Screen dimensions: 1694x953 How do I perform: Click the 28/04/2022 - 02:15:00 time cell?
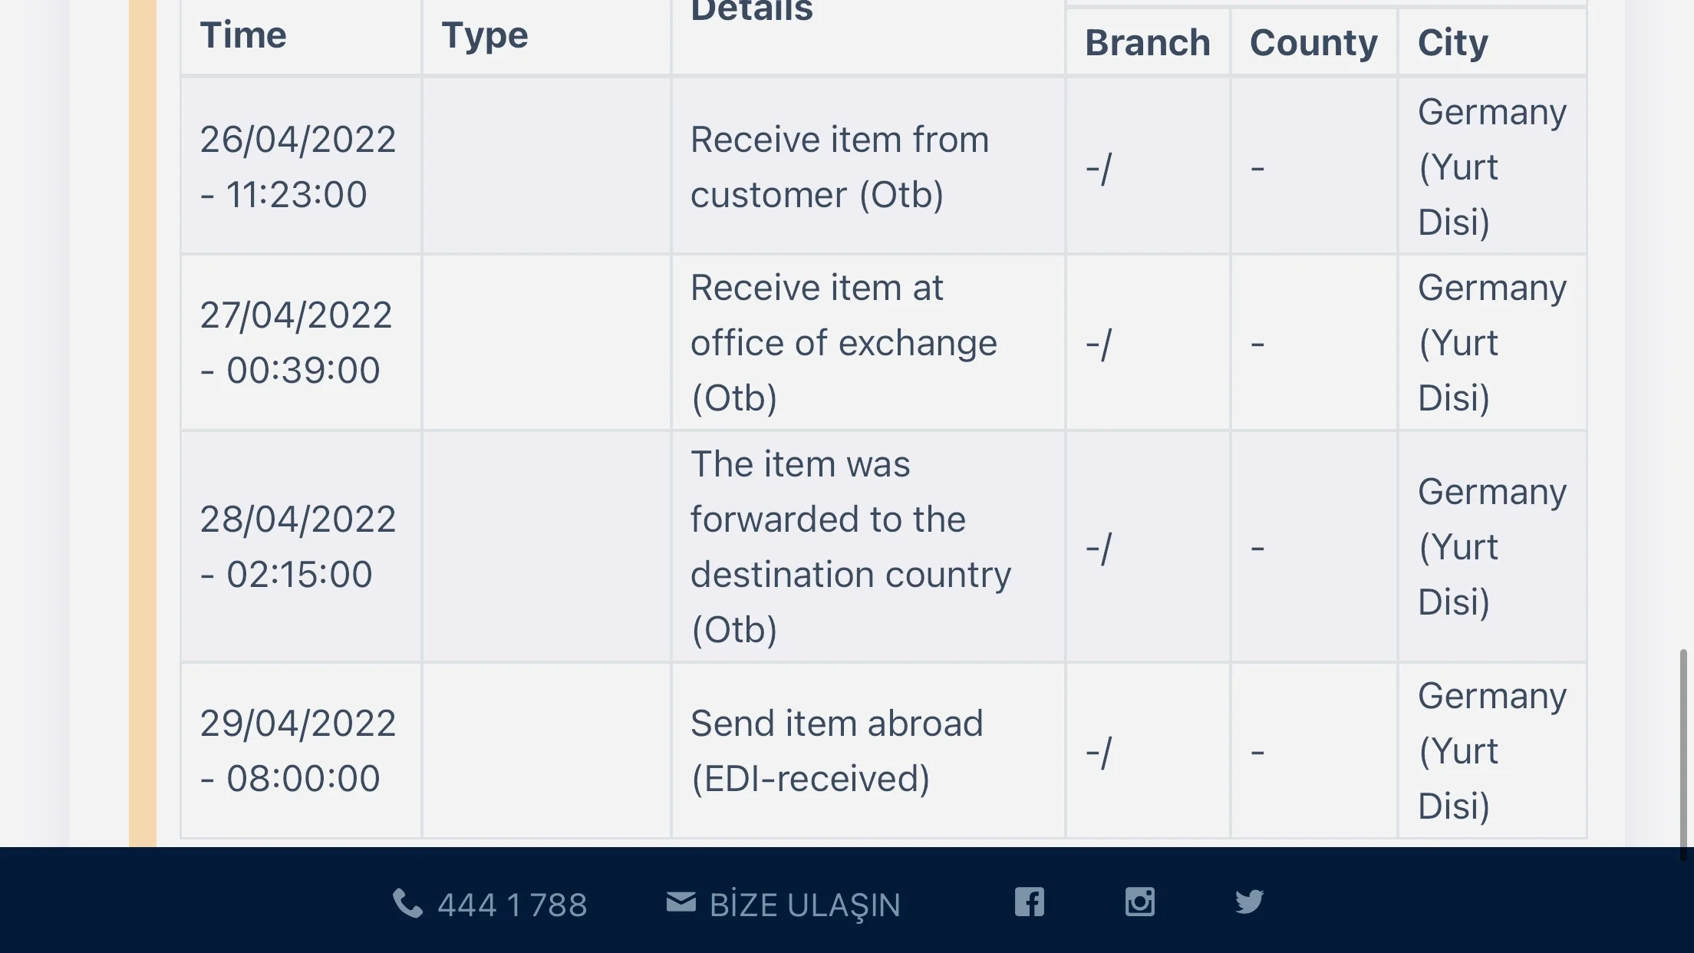coord(298,546)
